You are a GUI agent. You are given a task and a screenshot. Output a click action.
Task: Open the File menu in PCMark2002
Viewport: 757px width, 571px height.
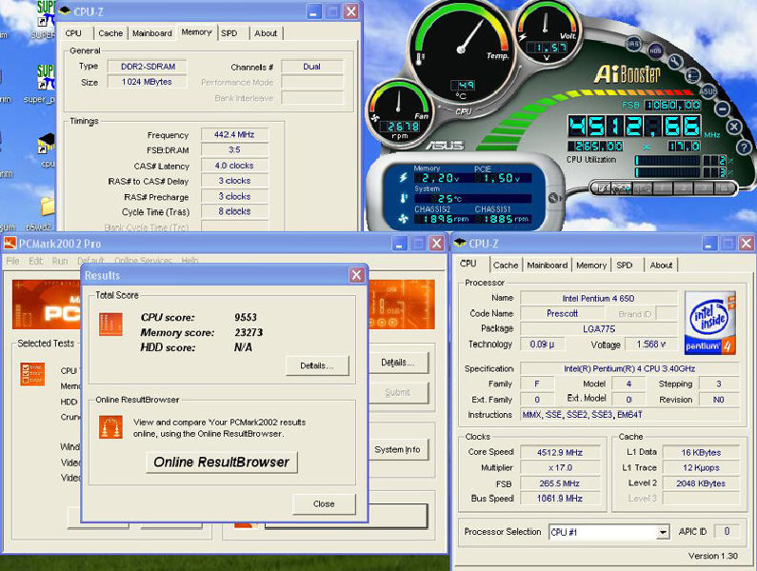(x=12, y=261)
